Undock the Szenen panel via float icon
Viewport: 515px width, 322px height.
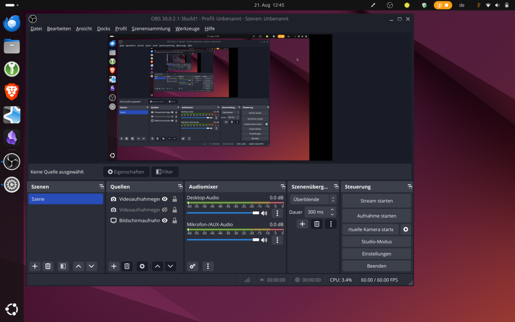[x=101, y=186]
